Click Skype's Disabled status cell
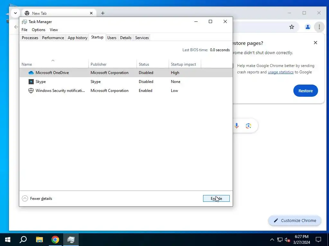 (146, 82)
